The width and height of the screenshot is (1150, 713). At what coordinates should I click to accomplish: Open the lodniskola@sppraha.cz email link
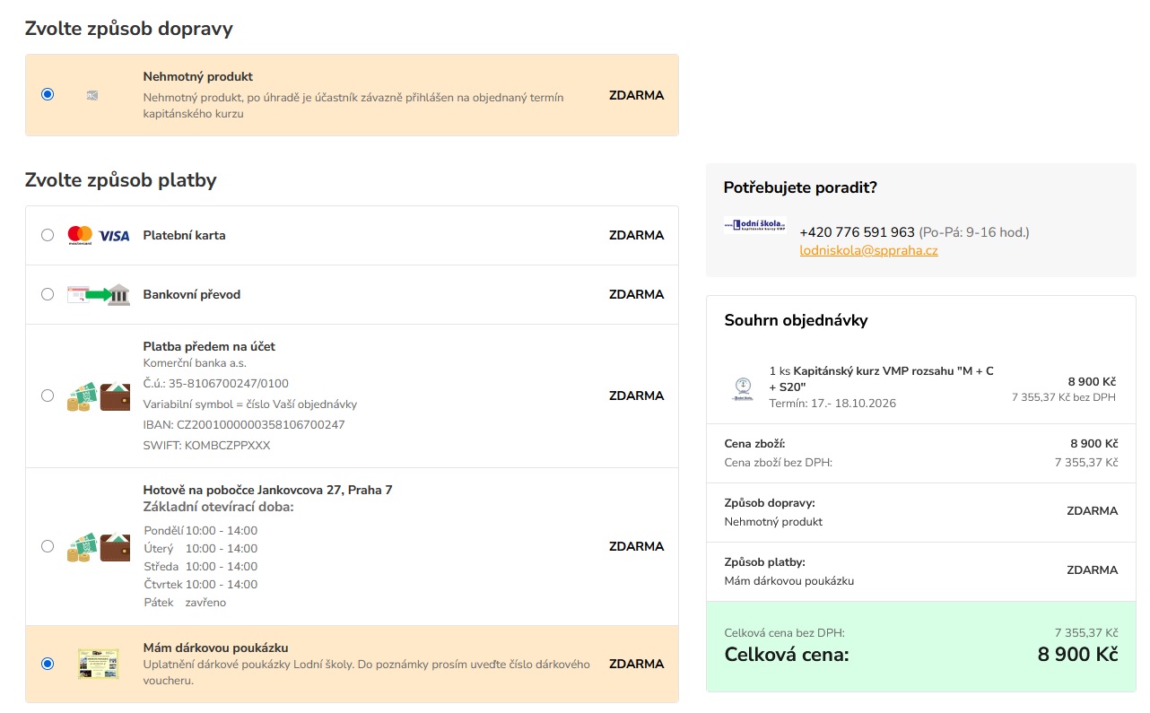[868, 250]
